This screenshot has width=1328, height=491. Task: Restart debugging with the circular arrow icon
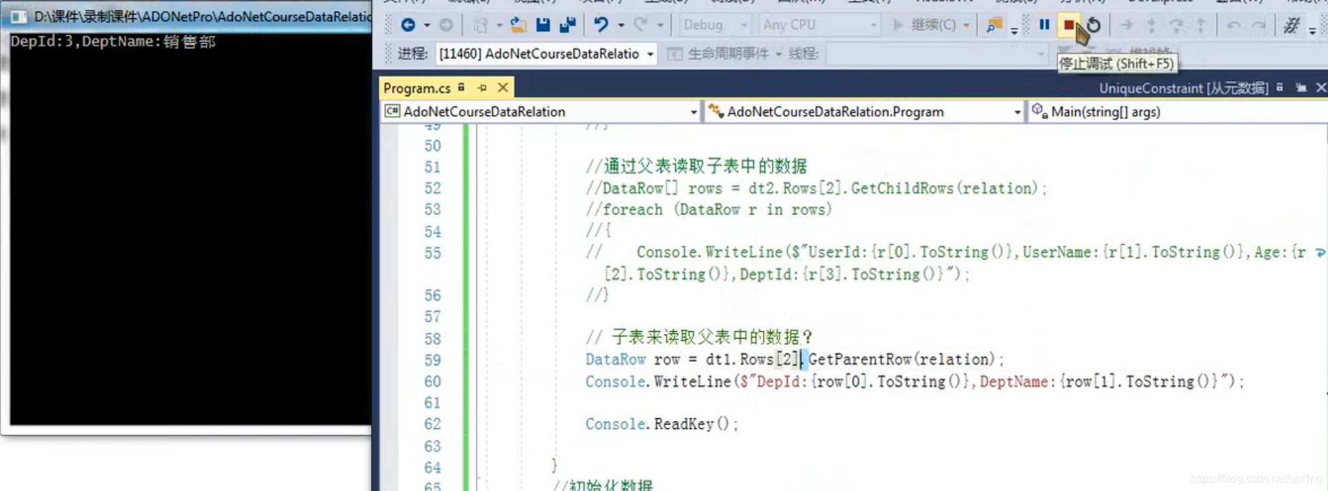[1094, 25]
